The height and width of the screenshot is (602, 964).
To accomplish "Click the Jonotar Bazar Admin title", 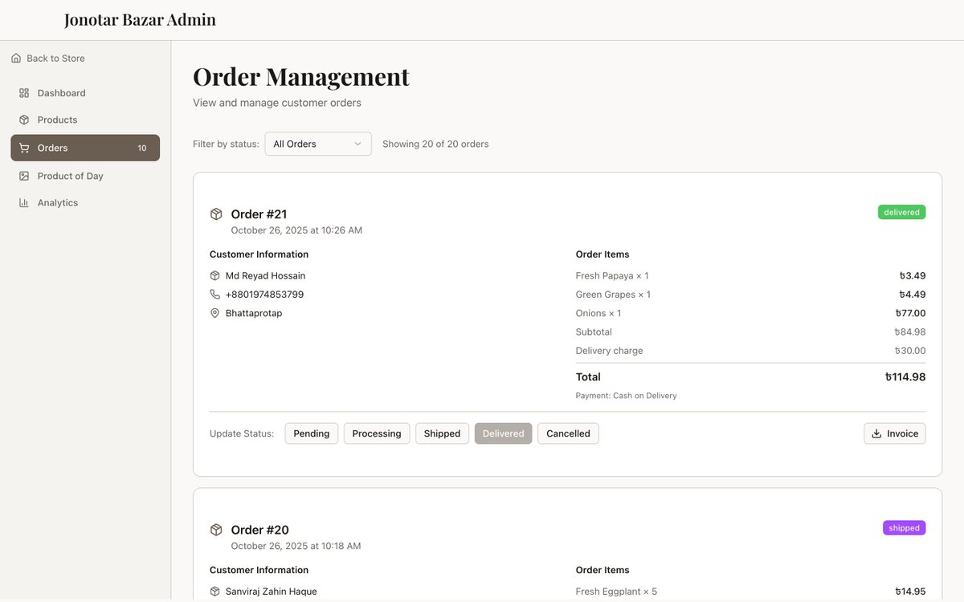I will click(x=140, y=20).
